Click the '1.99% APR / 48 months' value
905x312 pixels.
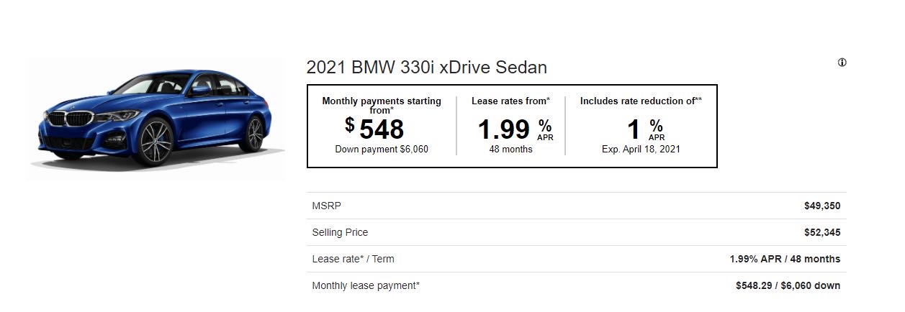tap(785, 259)
